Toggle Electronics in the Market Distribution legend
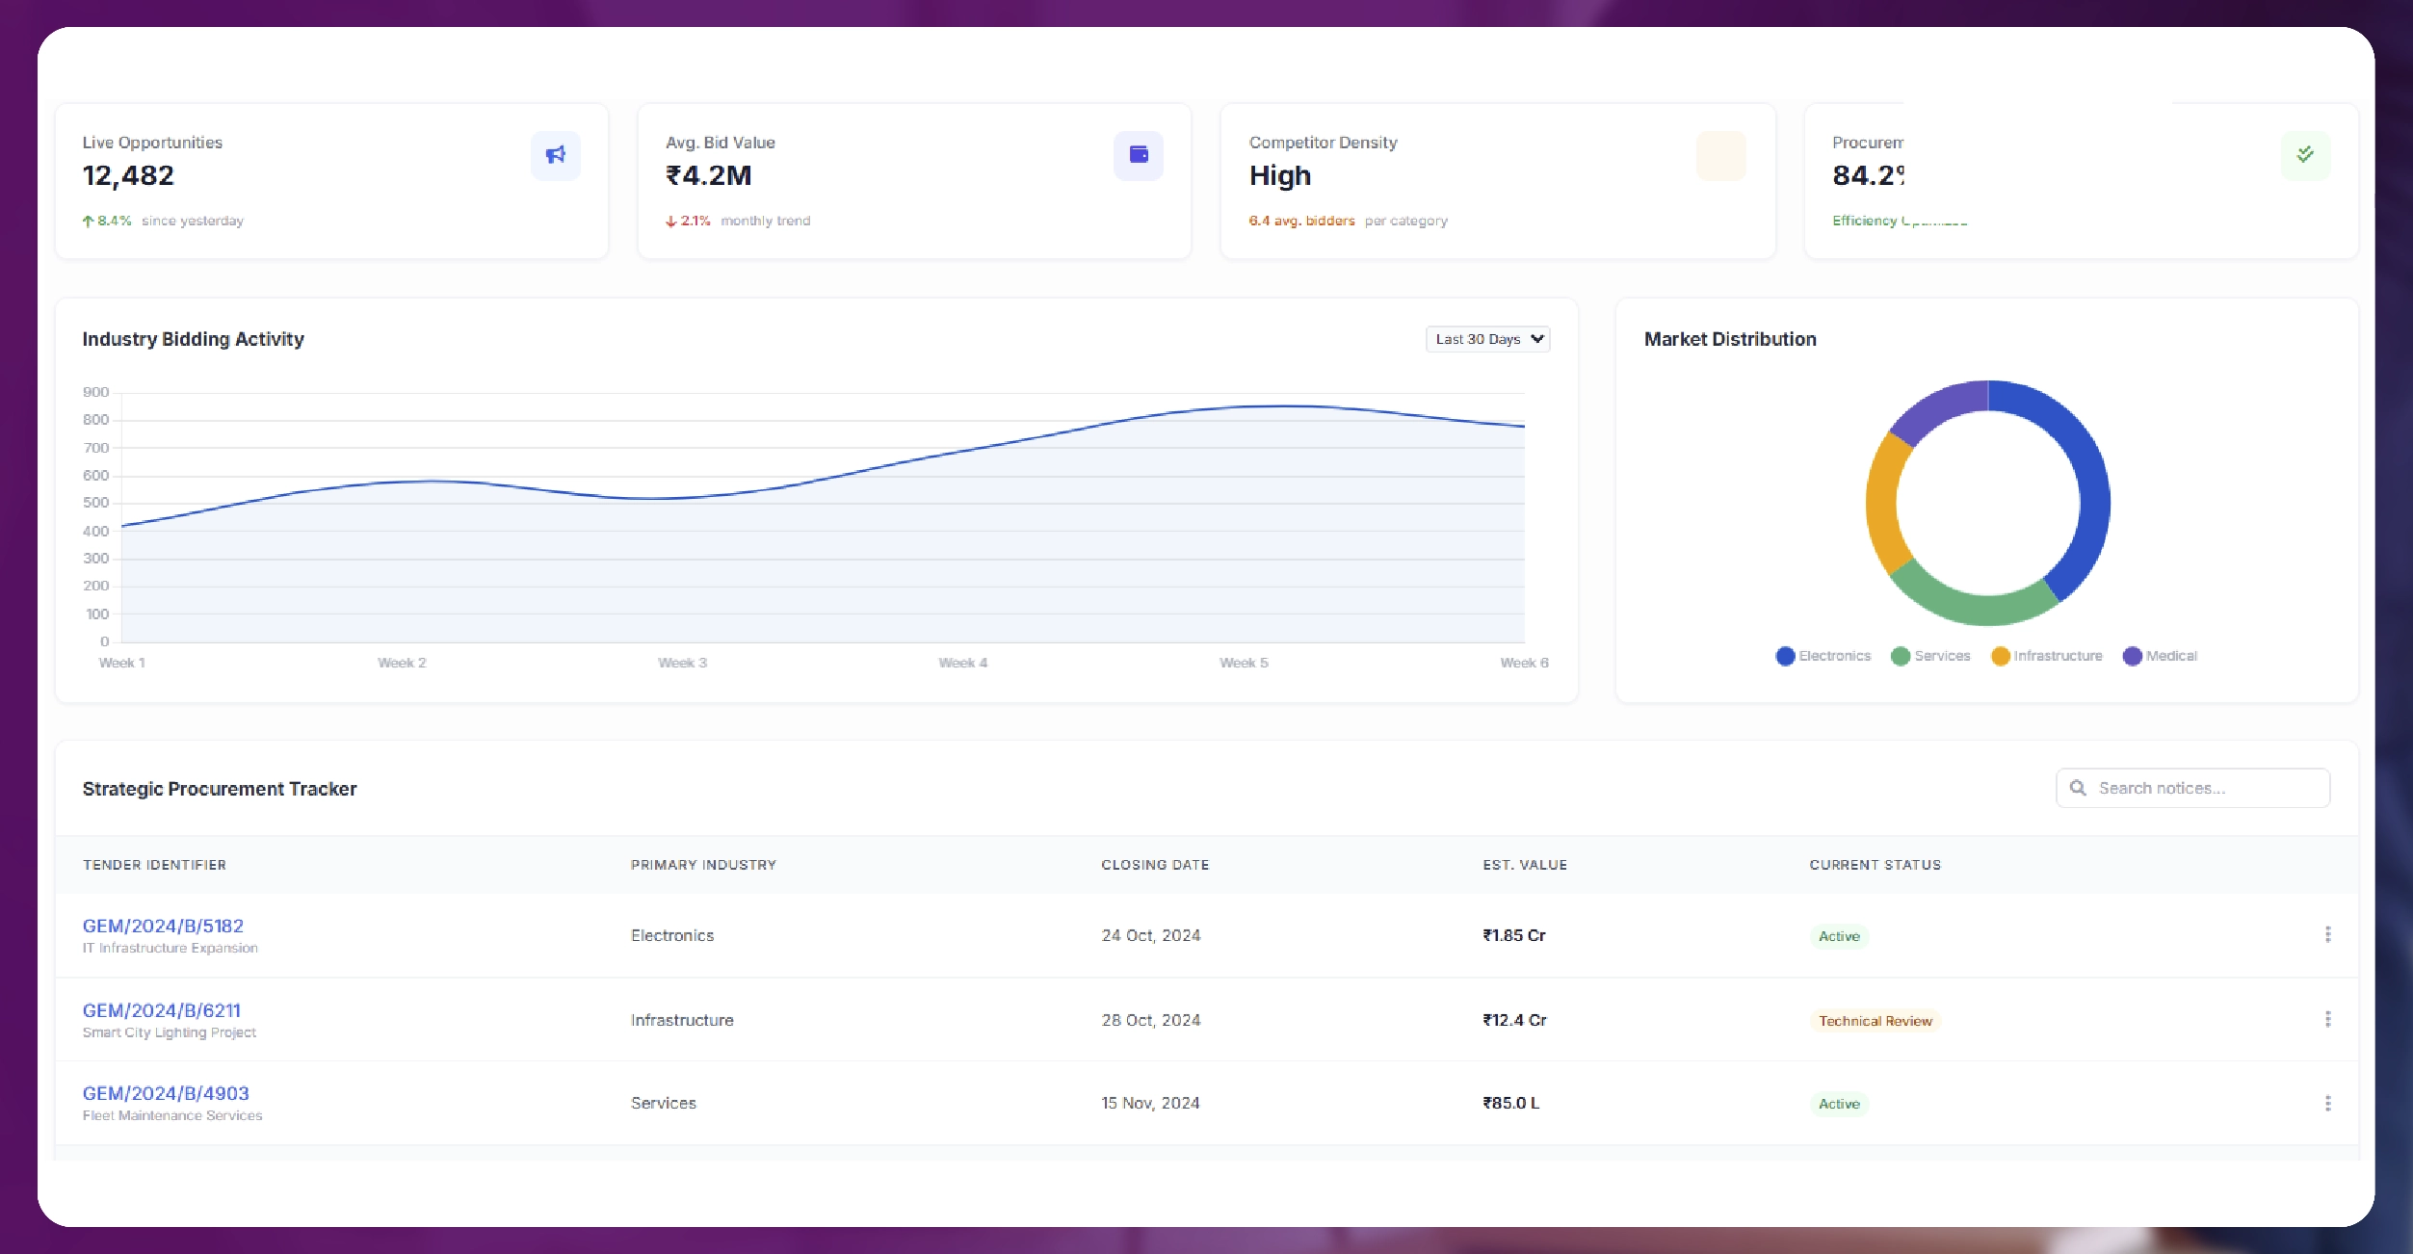The image size is (2413, 1254). pyautogui.click(x=1823, y=656)
